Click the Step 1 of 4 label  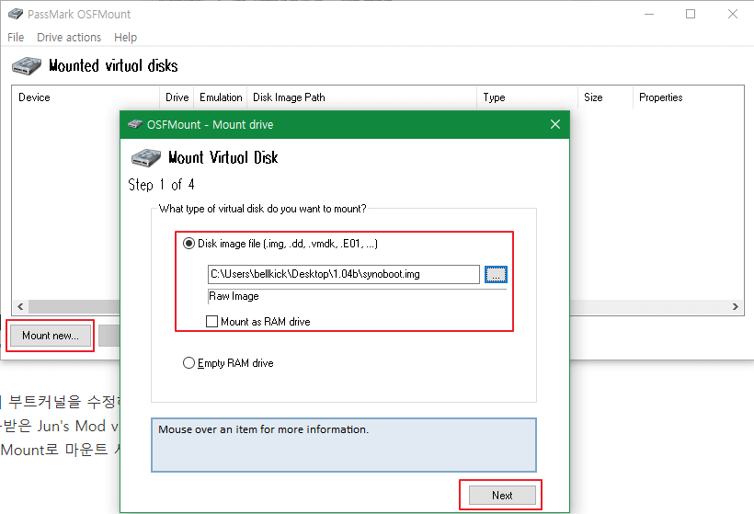(x=161, y=185)
